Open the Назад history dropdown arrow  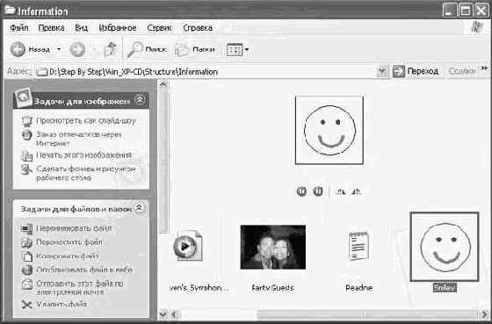pos(59,49)
